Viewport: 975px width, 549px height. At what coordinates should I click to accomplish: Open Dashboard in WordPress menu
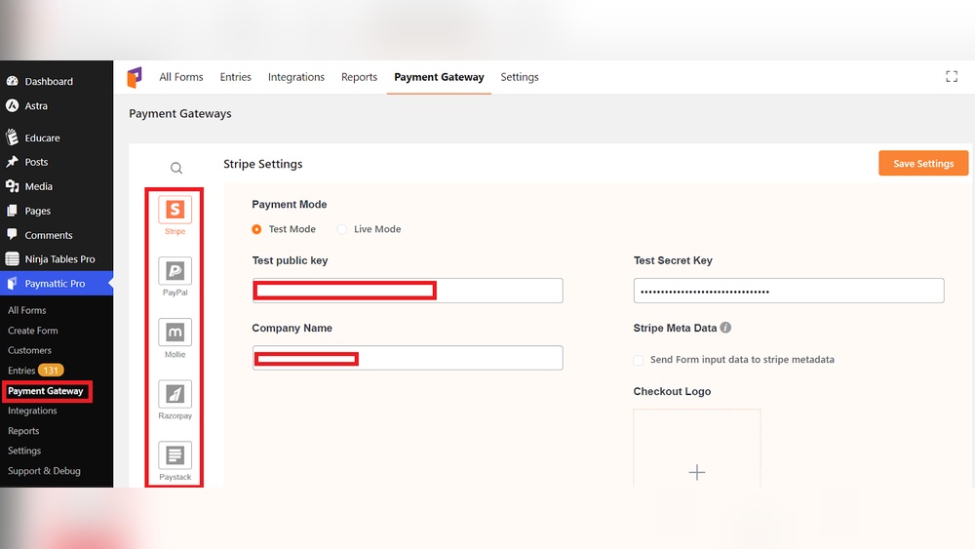(x=49, y=82)
